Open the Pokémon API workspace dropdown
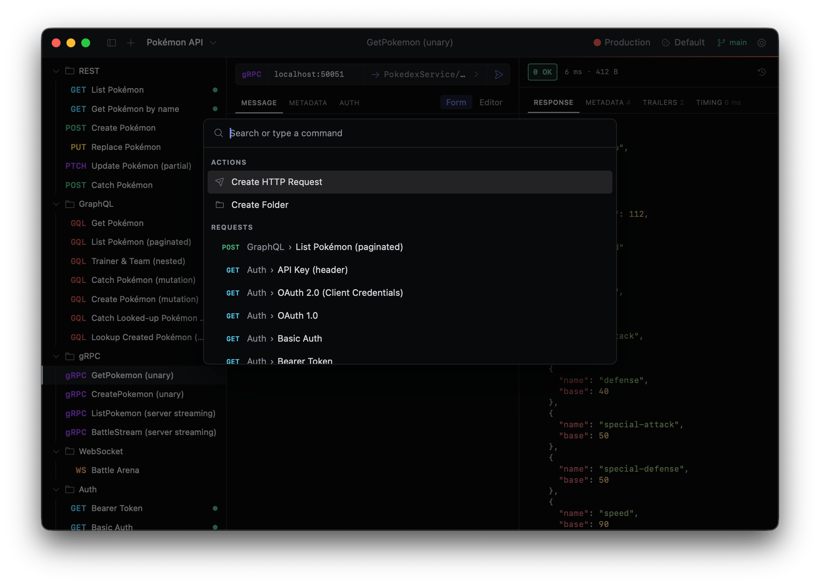The height and width of the screenshot is (585, 820). click(x=181, y=42)
